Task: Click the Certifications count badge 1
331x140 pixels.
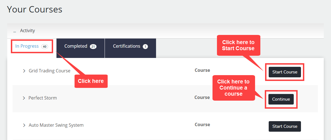Action: (x=145, y=47)
